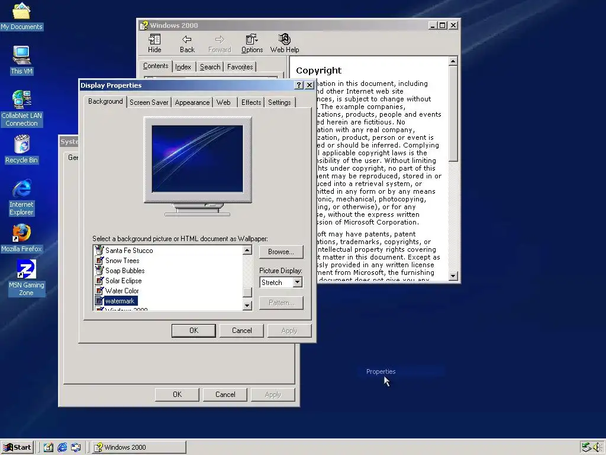The height and width of the screenshot is (455, 606).
Task: Click the Soap Bubbles wallpaper icon
Action: (99, 270)
